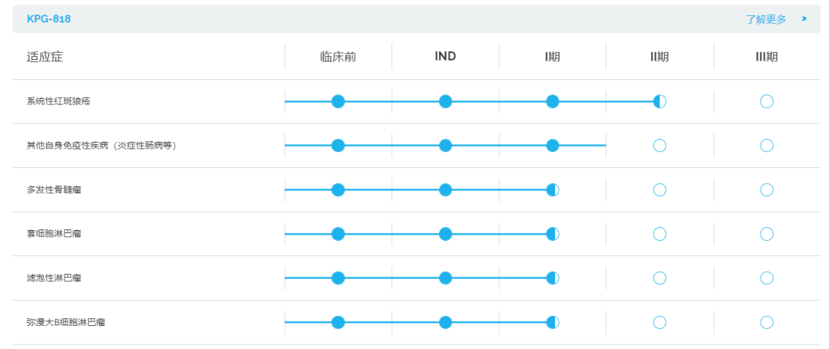829x349 pixels.
Task: Click empty III期 circle for 滤泡性淋巴瘤
Action: (x=767, y=278)
